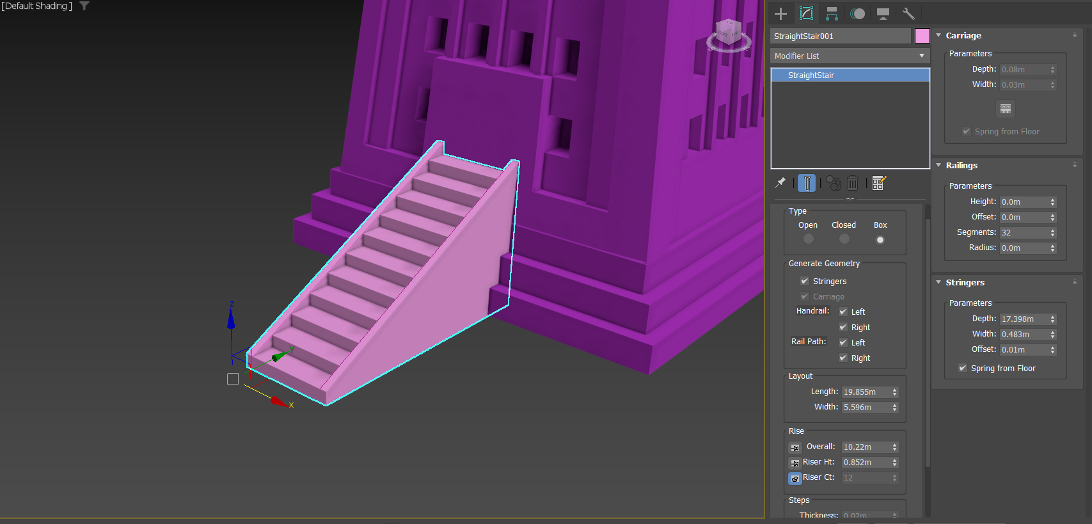This screenshot has height=524, width=1092.
Task: Switch to the Modify panel tab
Action: pos(806,13)
